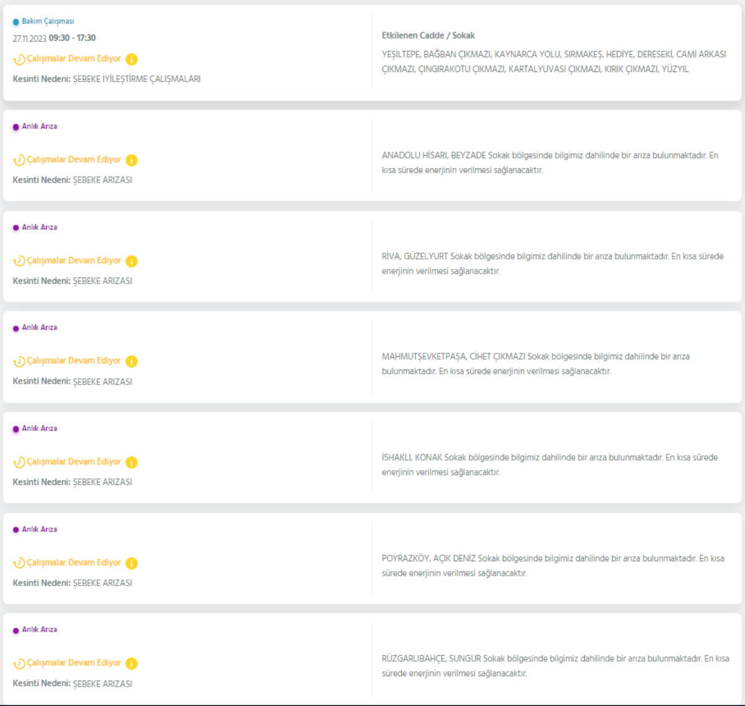Viewport: 745px width, 706px height.
Task: Click the purple dot in the RÜZGARLIBAHÇE outage card
Action: pos(16,630)
